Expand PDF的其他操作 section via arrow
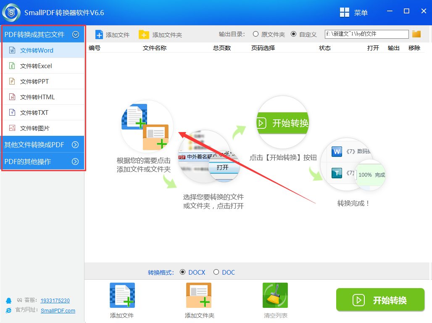 click(x=75, y=161)
